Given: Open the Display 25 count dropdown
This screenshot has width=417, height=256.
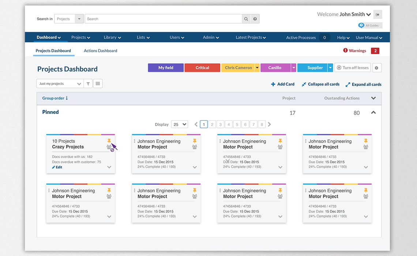Looking at the screenshot, I should point(180,124).
